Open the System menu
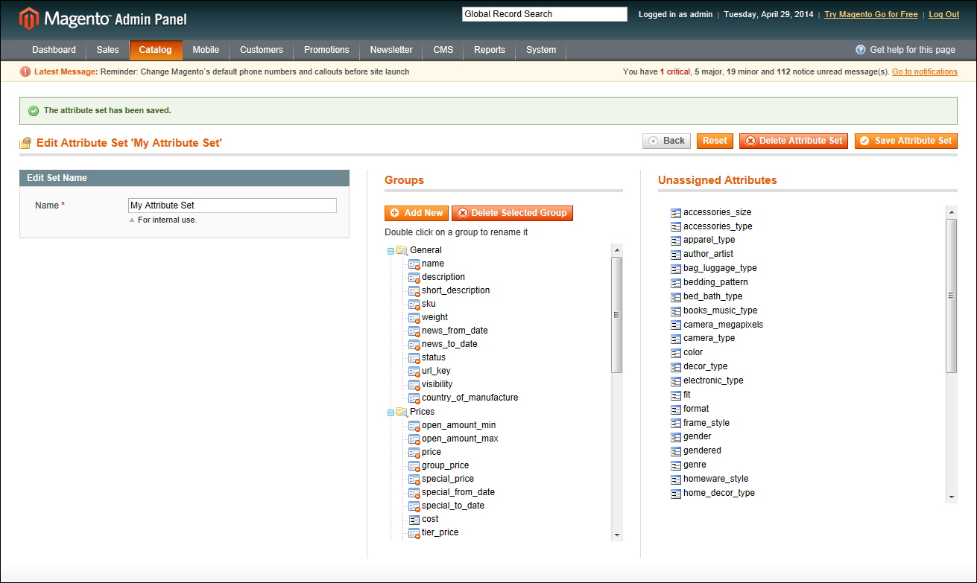Viewport: 977px width, 583px height. click(x=541, y=50)
